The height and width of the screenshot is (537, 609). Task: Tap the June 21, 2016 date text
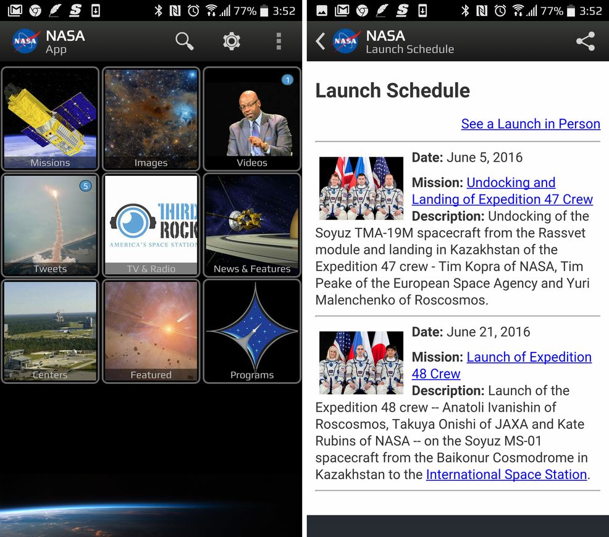(x=488, y=332)
